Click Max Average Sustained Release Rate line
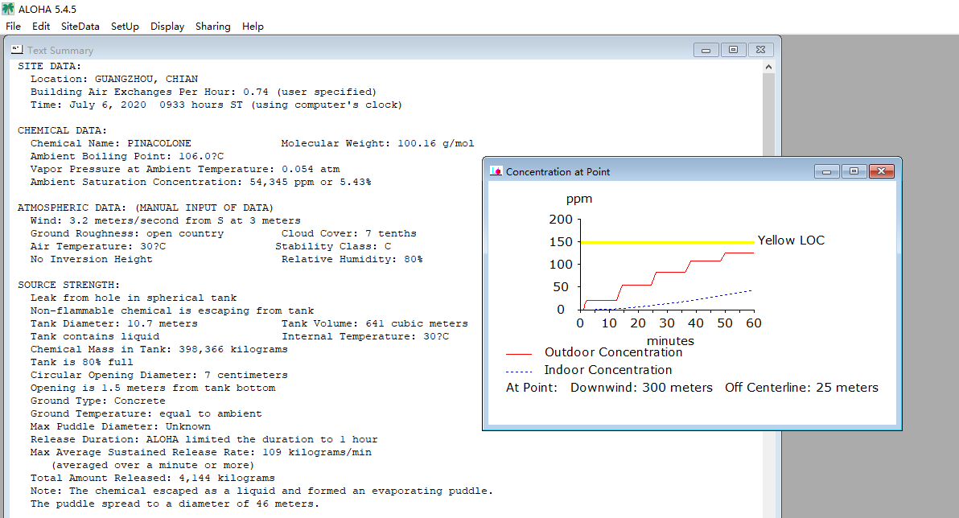The width and height of the screenshot is (959, 518). (x=201, y=452)
